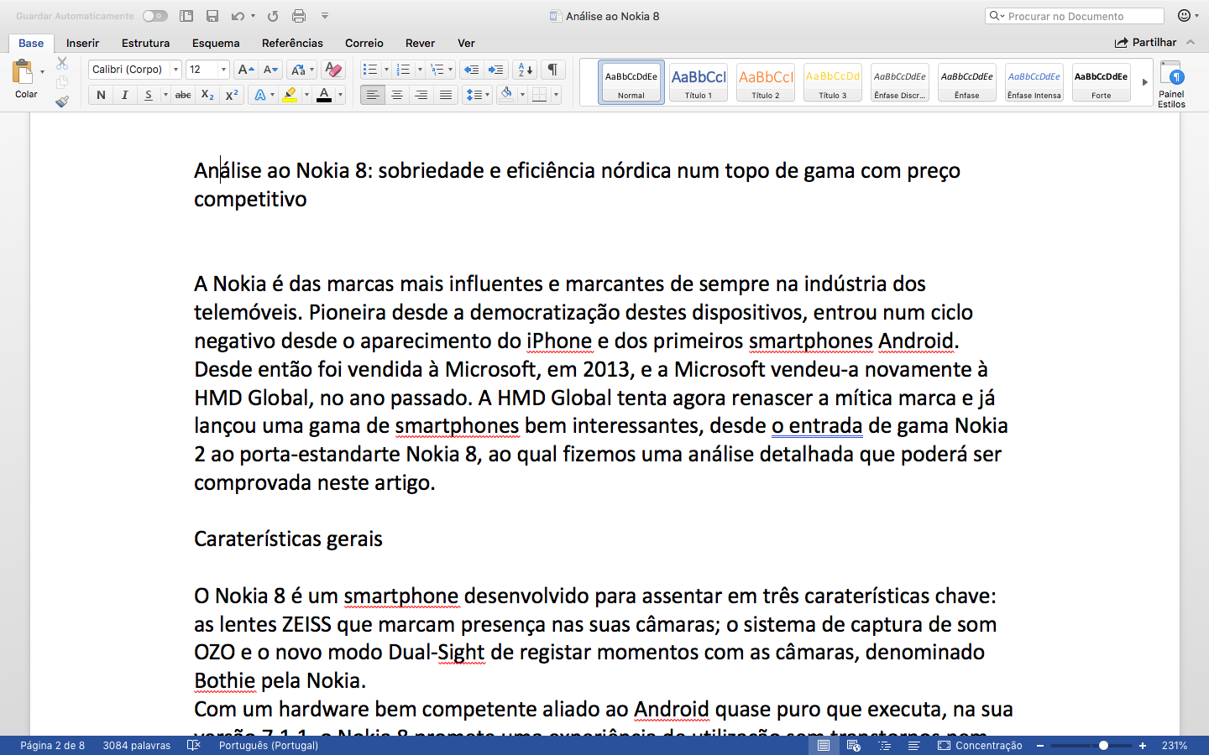1209x755 pixels.
Task: Open the Referências tab
Action: coord(292,43)
